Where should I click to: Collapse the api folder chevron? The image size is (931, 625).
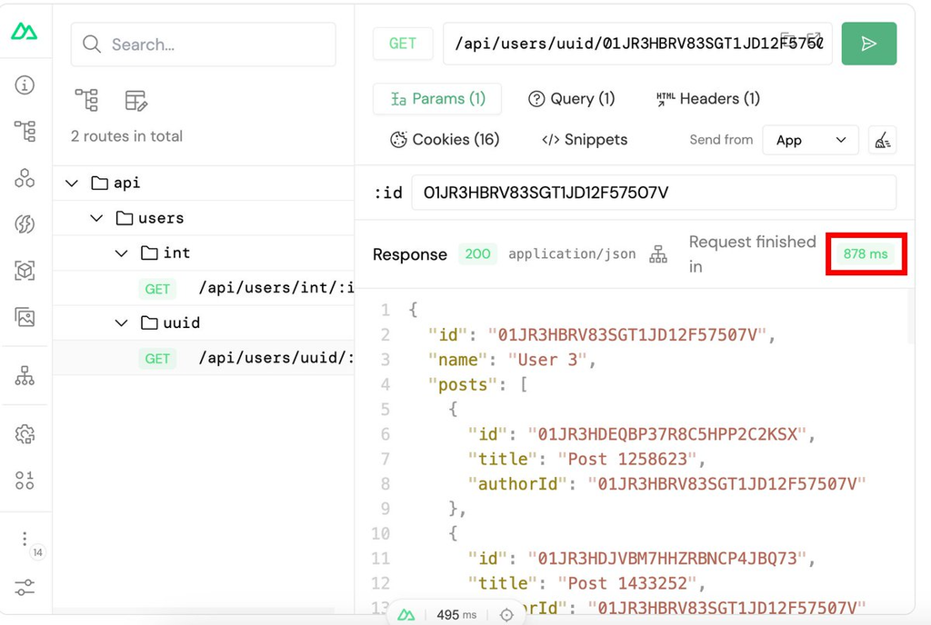(72, 184)
